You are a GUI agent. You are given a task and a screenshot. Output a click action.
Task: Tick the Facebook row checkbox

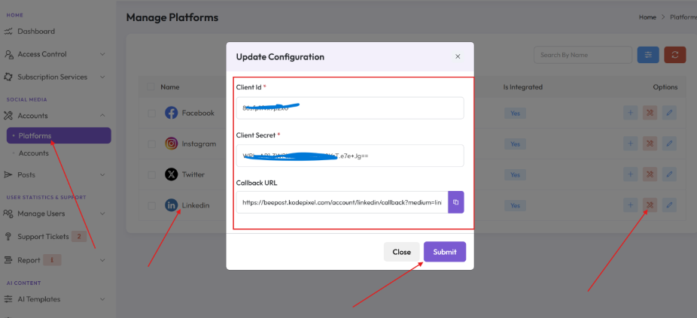(x=151, y=114)
